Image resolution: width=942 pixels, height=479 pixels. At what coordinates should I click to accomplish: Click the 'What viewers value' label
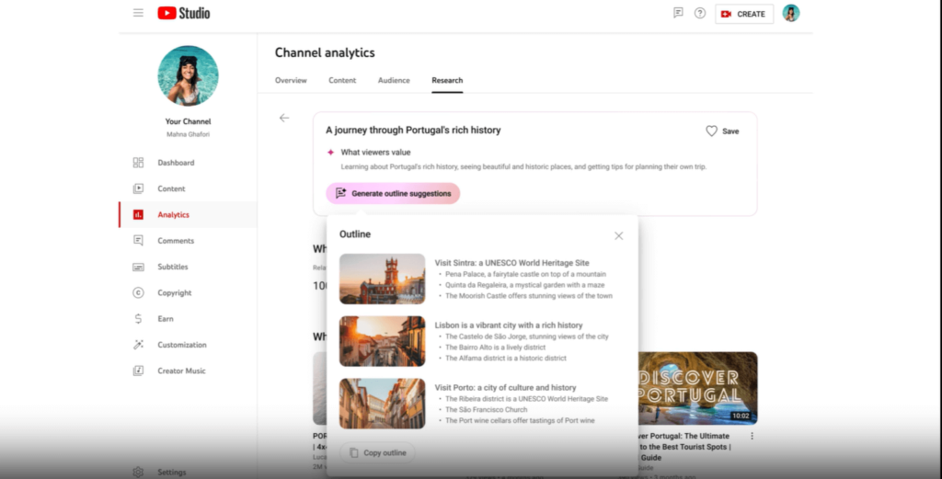(375, 153)
